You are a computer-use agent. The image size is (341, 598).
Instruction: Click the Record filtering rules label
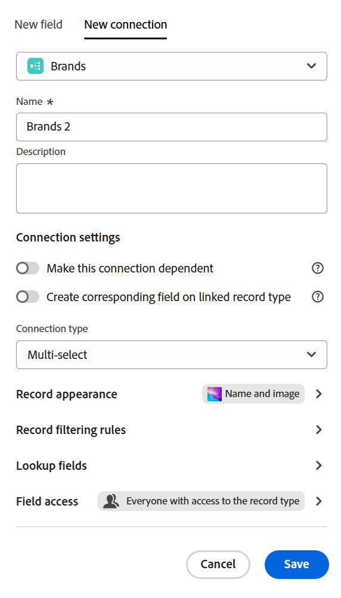click(71, 430)
